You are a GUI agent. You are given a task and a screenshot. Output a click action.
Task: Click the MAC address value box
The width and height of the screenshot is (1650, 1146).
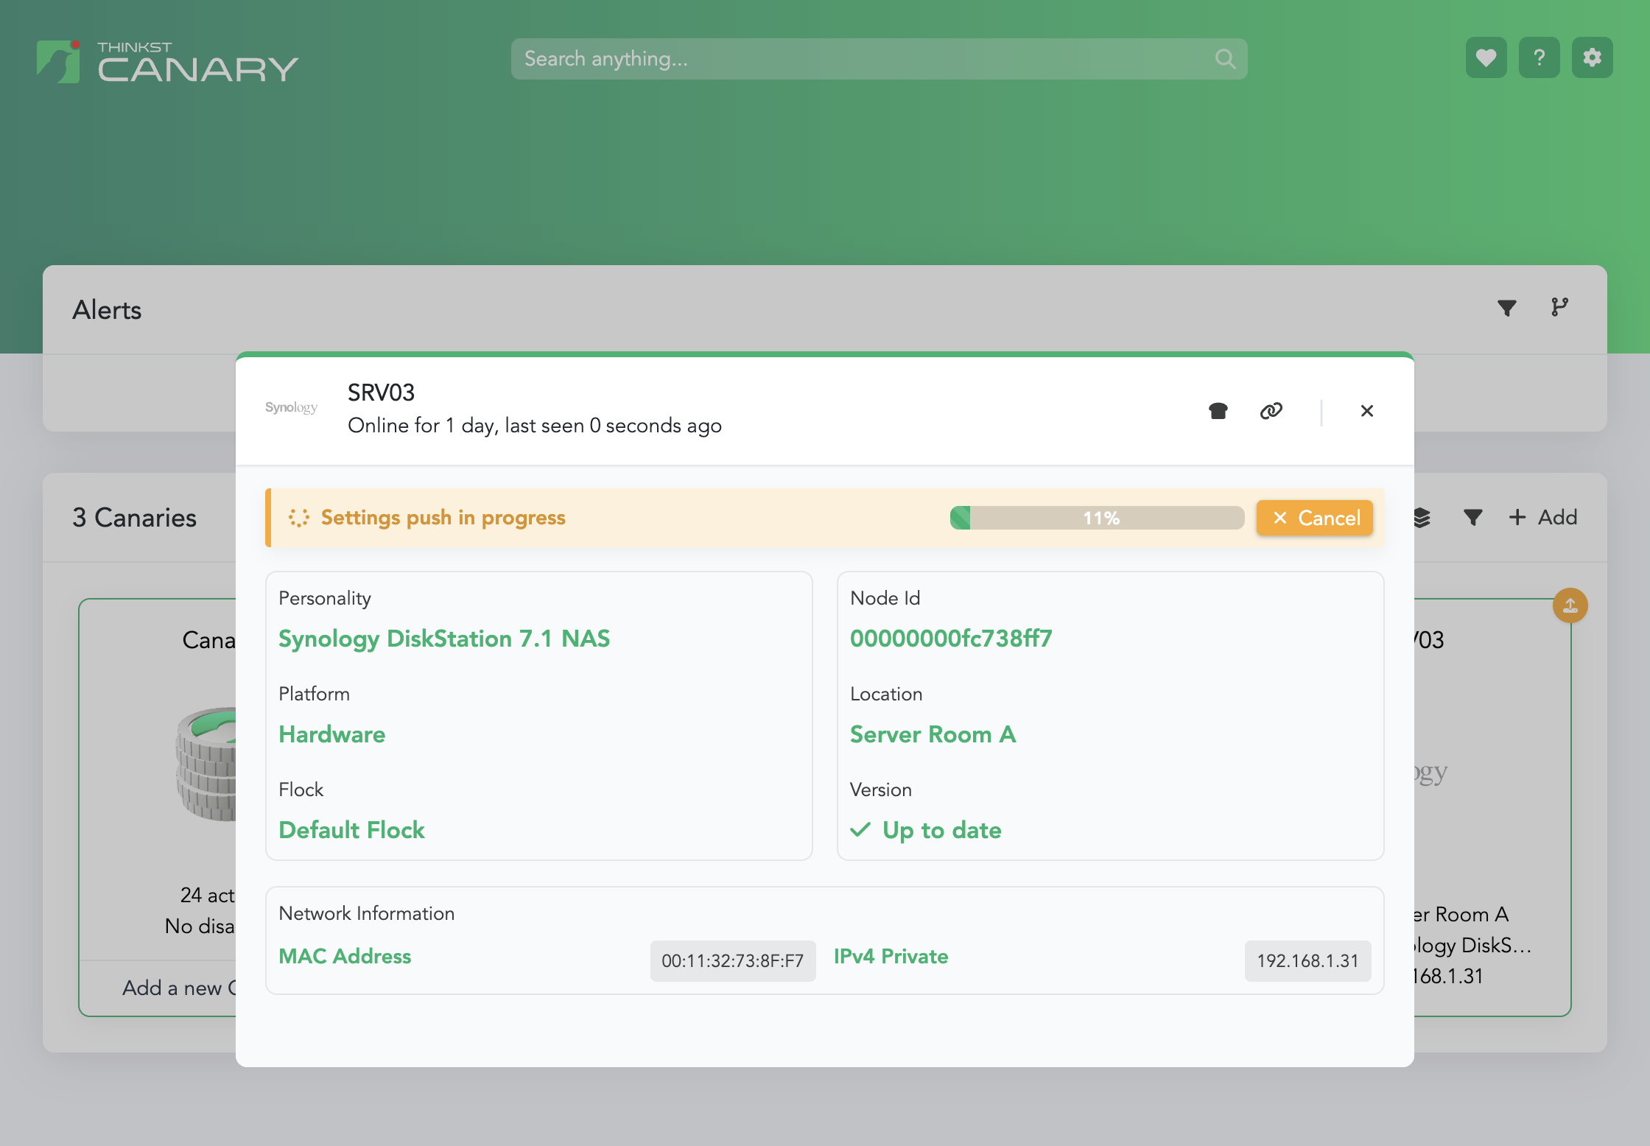pyautogui.click(x=732, y=961)
